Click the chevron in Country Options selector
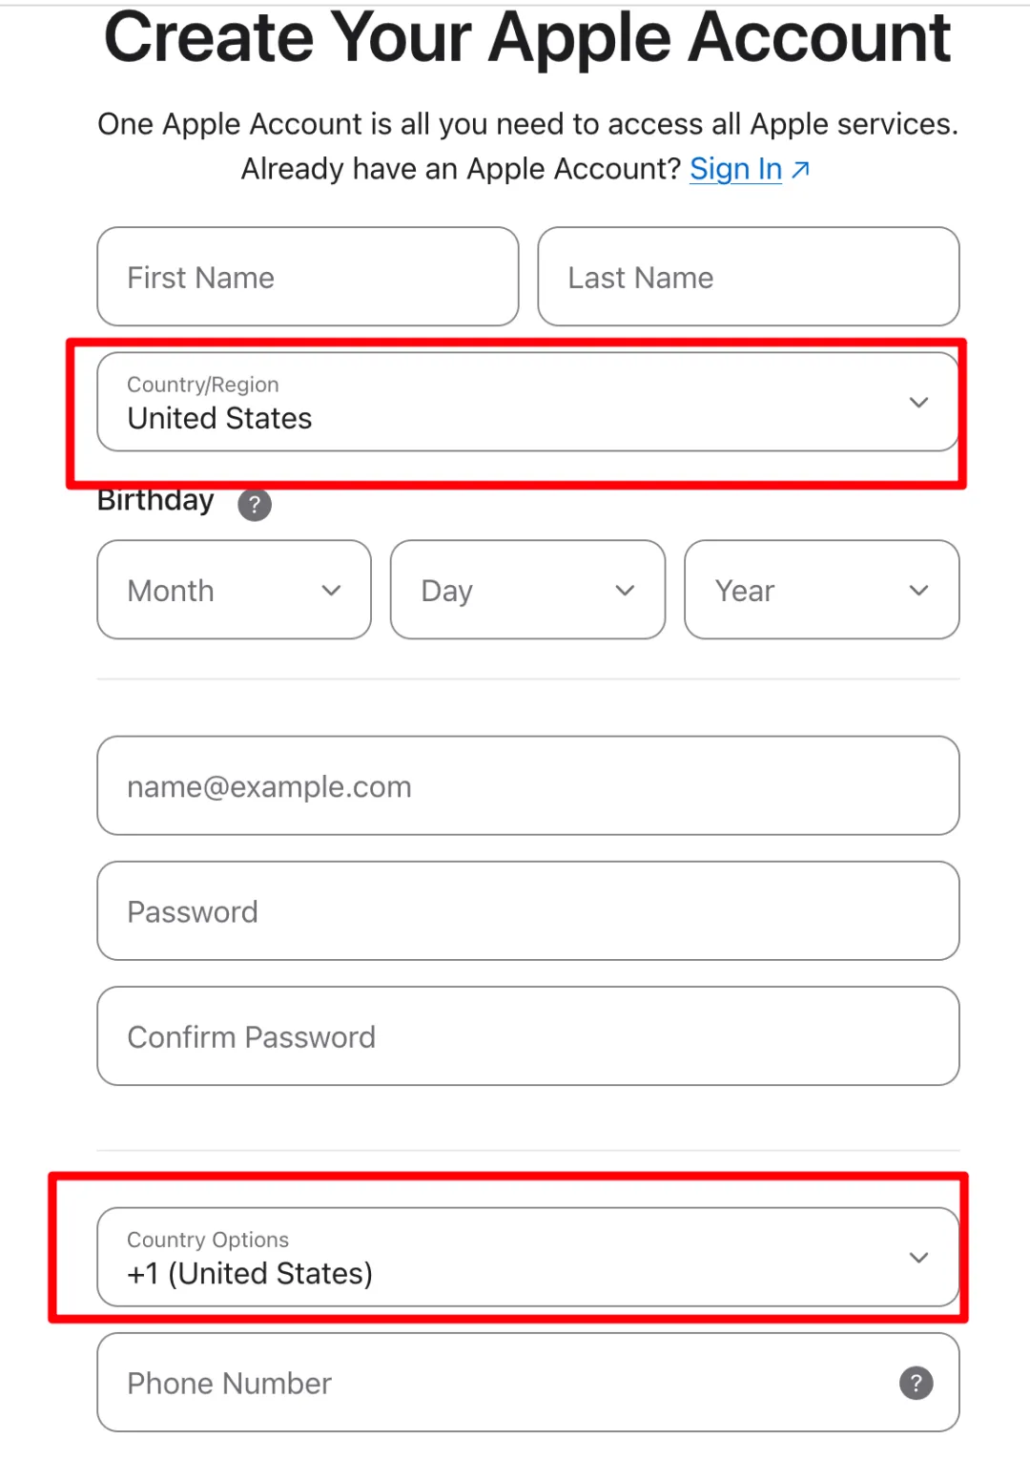Screen dimensions: 1030x1460 coord(918,1258)
